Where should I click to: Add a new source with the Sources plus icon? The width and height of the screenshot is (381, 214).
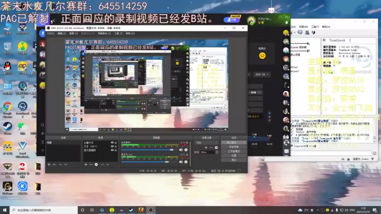coord(86,165)
